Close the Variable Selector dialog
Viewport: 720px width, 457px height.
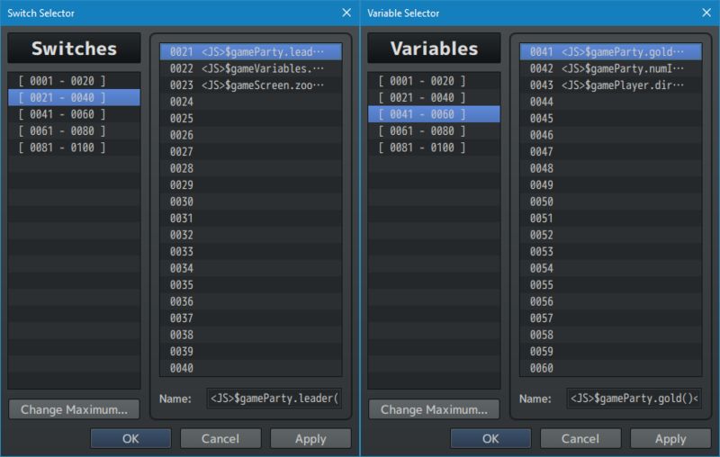tap(706, 13)
